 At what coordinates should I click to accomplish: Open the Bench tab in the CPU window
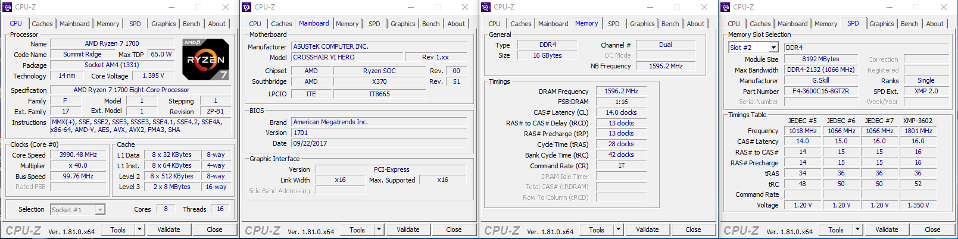192,24
